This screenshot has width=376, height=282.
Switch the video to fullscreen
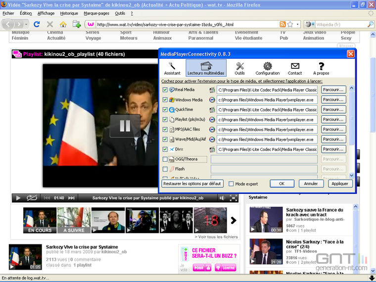click(x=234, y=198)
